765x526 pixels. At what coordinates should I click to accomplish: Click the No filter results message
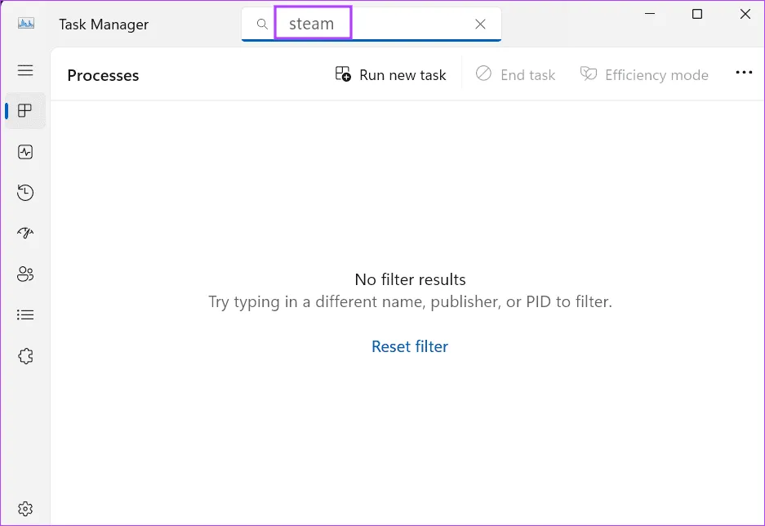(410, 279)
